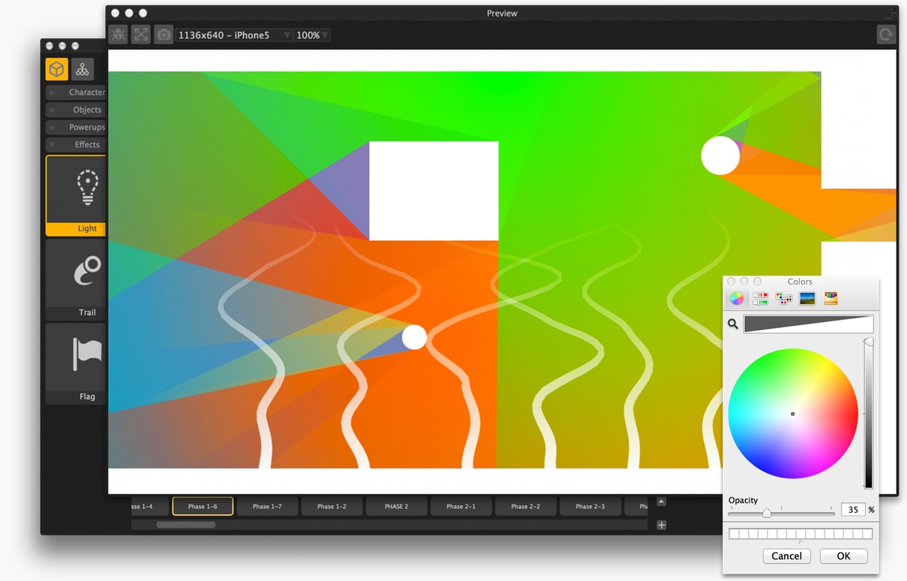
Task: Select the Phase 2-1 tab
Action: tap(461, 507)
